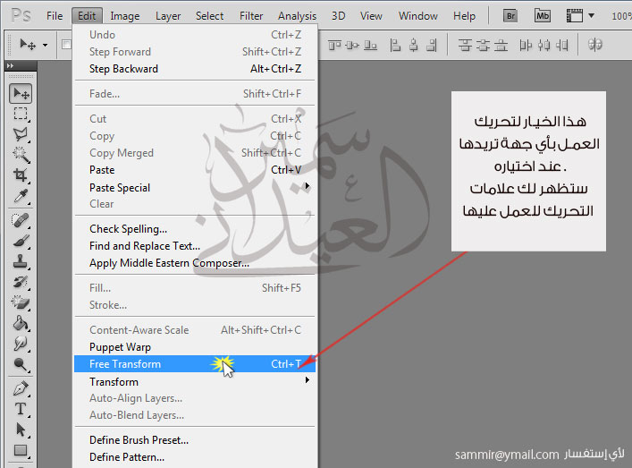Expand the toolbox double-arrow collapse button
This screenshot has width=632, height=468.
11,65
